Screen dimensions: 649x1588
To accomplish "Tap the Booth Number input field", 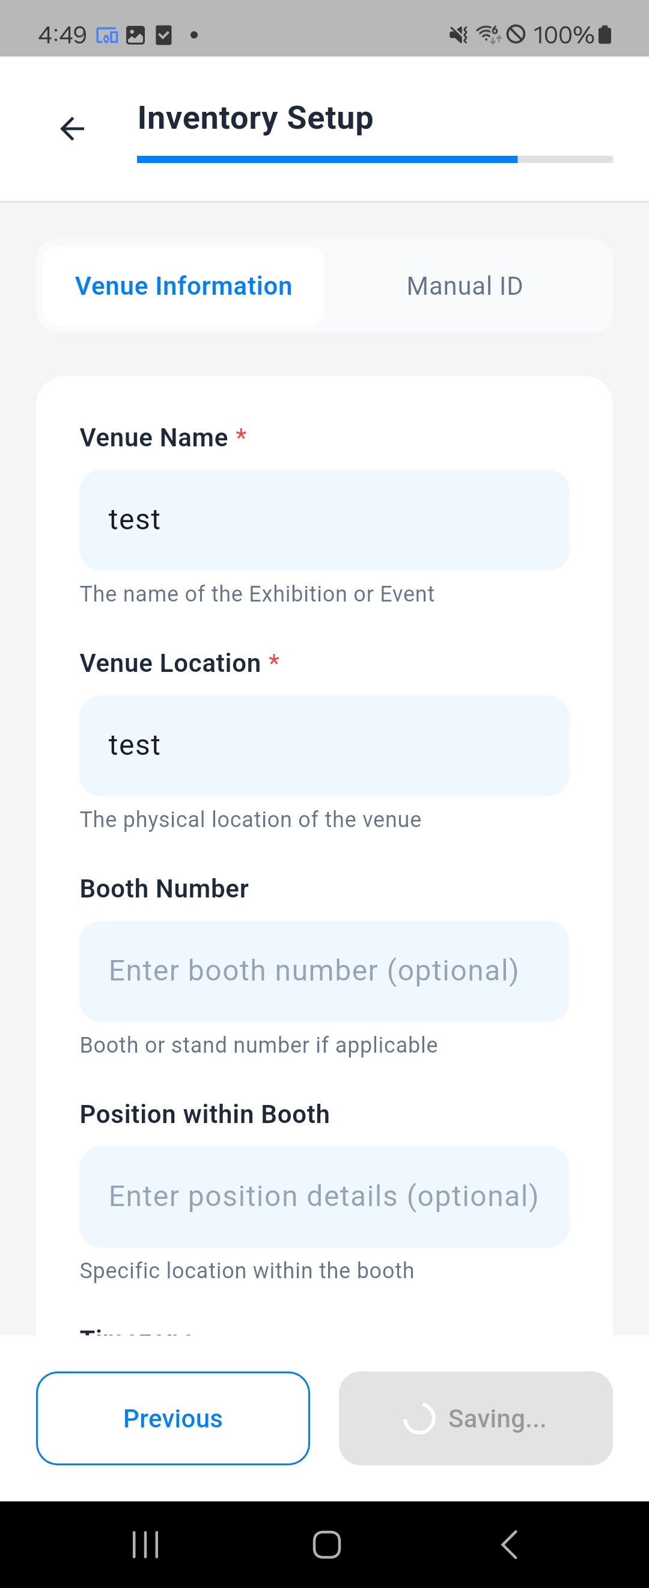I will tap(324, 971).
